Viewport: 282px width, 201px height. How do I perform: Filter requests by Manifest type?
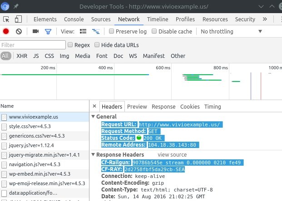(x=154, y=56)
